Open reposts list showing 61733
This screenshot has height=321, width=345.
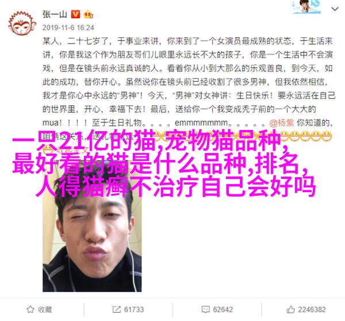click(134, 309)
